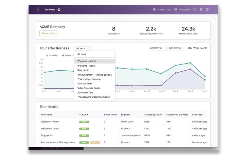Switch chart to Week view
Screen dimensions: 248x155
(x=196, y=48)
